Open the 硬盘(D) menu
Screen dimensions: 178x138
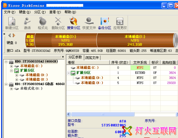[25, 12]
